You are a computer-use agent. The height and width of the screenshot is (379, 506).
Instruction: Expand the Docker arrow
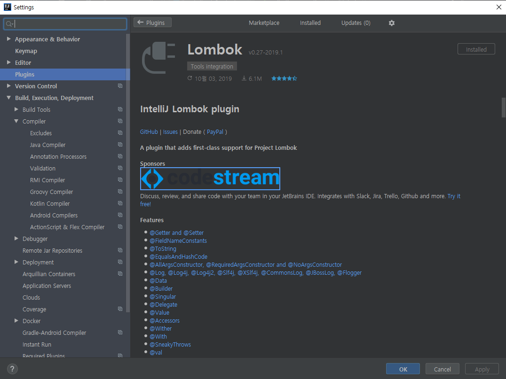point(16,321)
